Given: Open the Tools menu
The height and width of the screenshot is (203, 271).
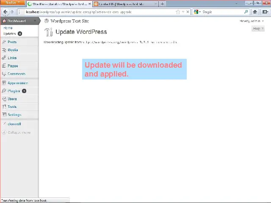Looking at the screenshot, I should [x=12, y=107].
